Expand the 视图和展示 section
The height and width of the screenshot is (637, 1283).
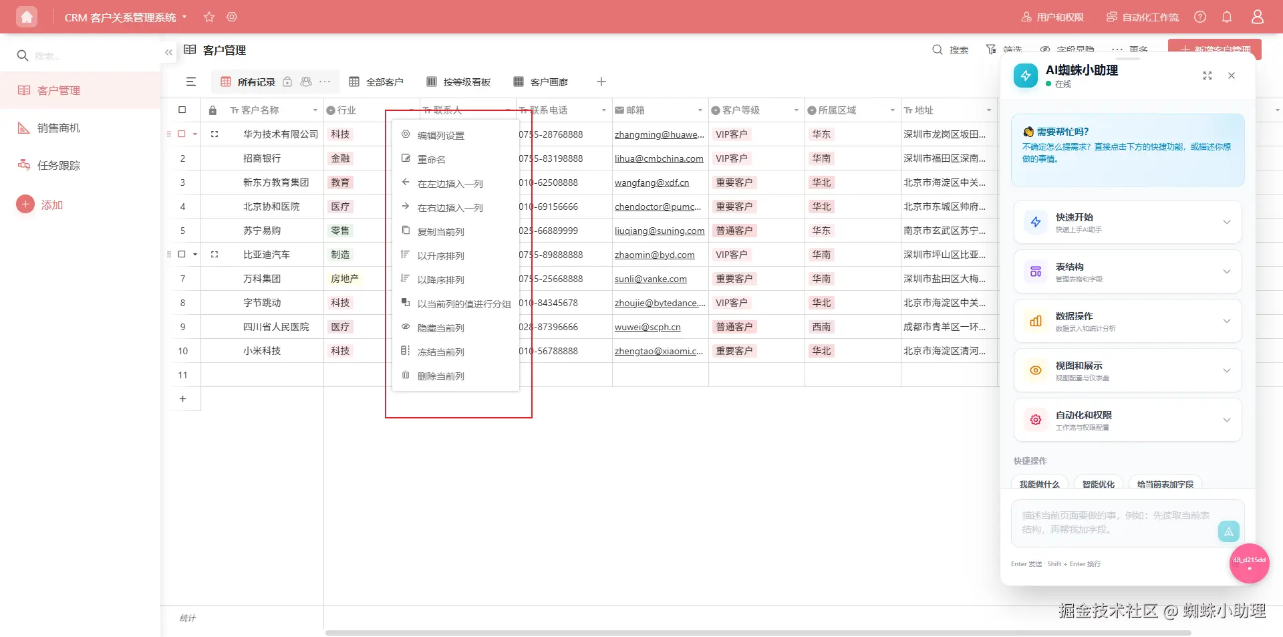coord(1128,370)
